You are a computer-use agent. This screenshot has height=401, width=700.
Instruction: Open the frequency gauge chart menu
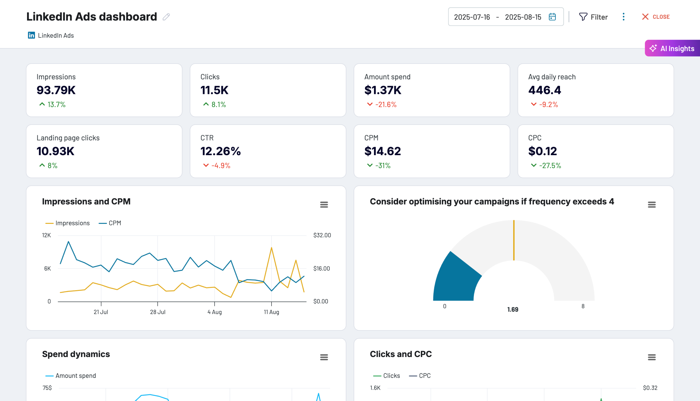652,204
